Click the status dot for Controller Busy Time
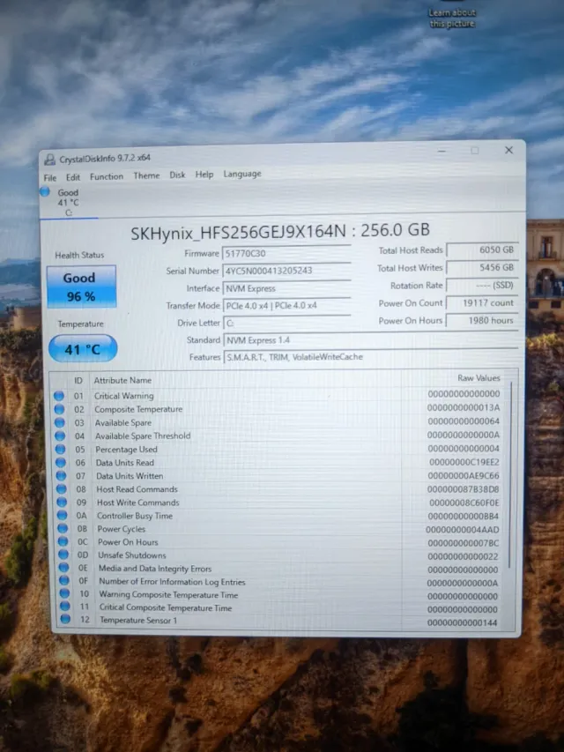Image resolution: width=564 pixels, height=752 pixels. pos(63,516)
